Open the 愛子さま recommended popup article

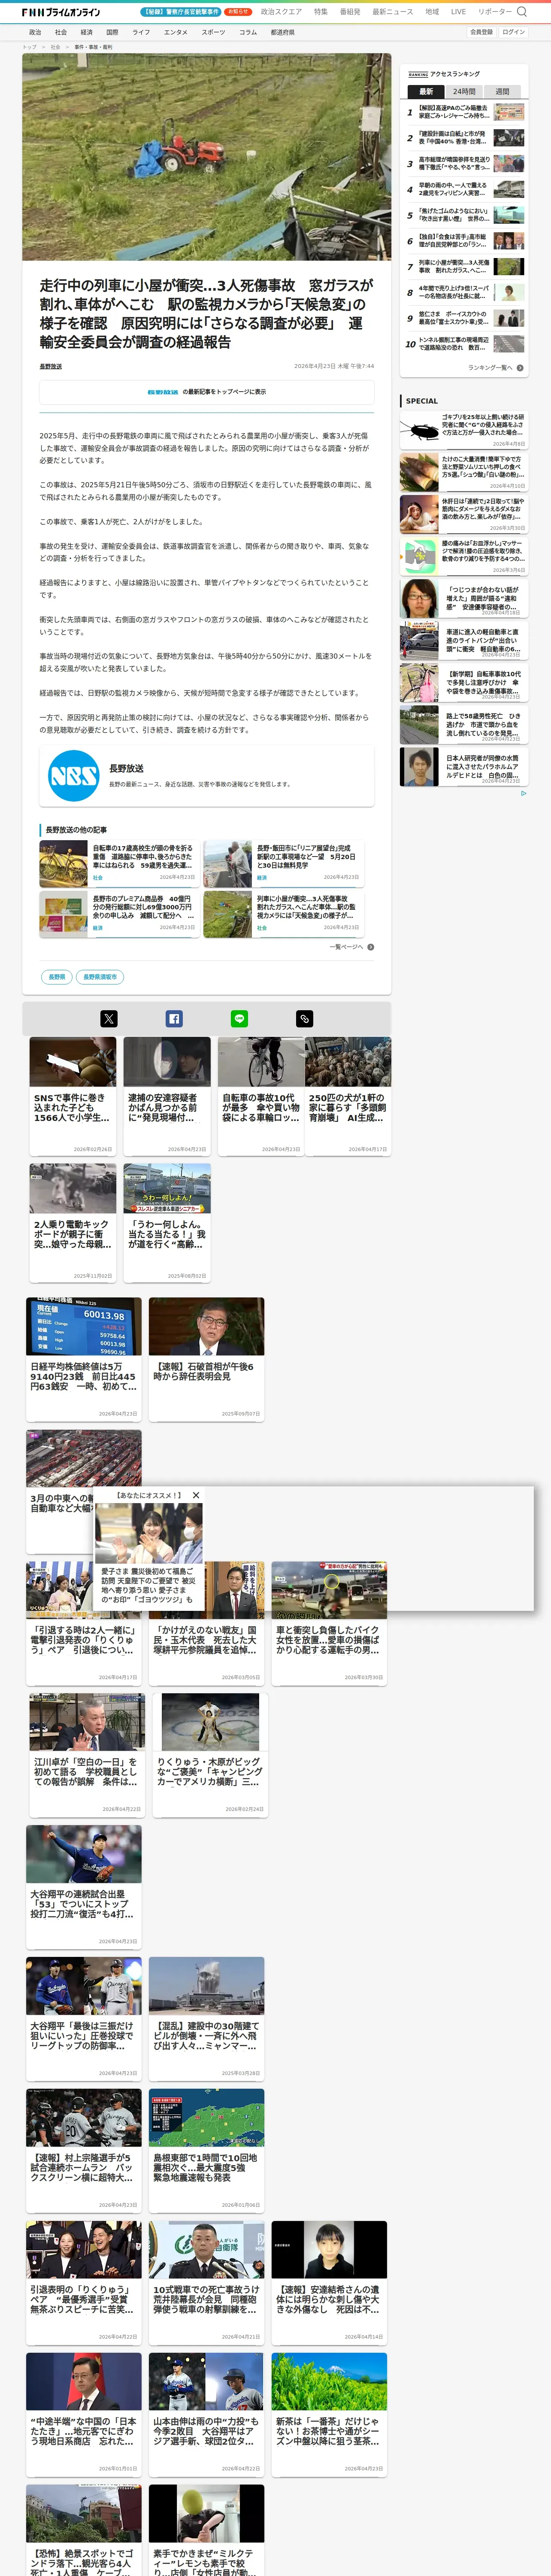(149, 1554)
